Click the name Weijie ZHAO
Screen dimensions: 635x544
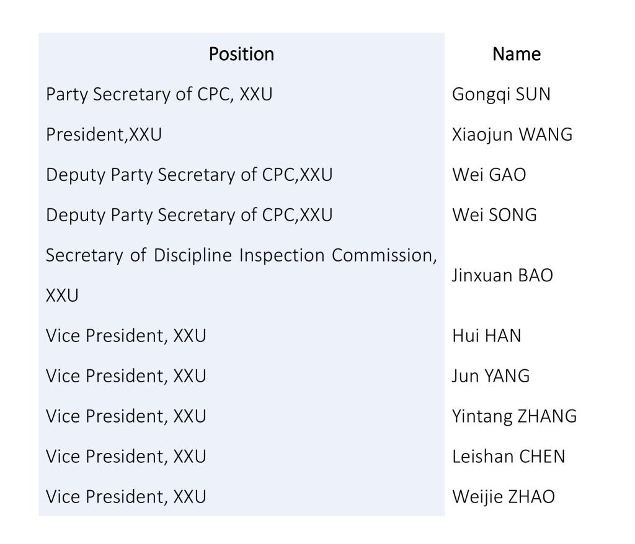504,497
